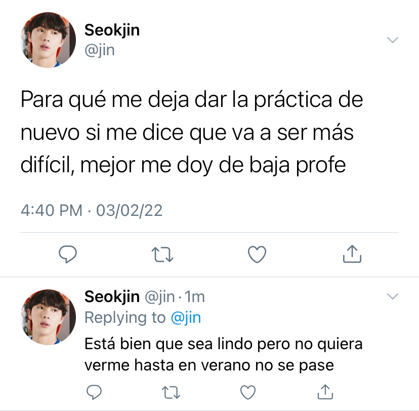The height and width of the screenshot is (411, 419).
Task: Retweet the main tweet about la práctica
Action: pos(162,254)
